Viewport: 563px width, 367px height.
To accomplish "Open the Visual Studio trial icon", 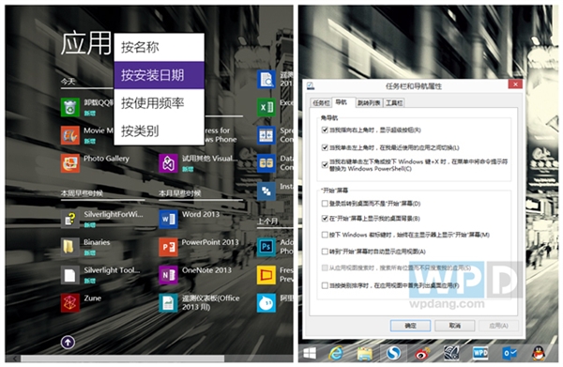I will 168,163.
